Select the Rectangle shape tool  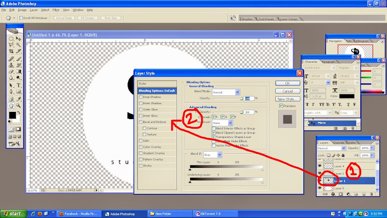(x=18, y=92)
